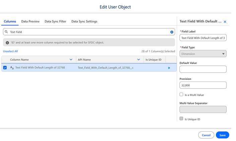
Task: Toggle the Is Unique ID checkbox
Action: tap(181, 119)
